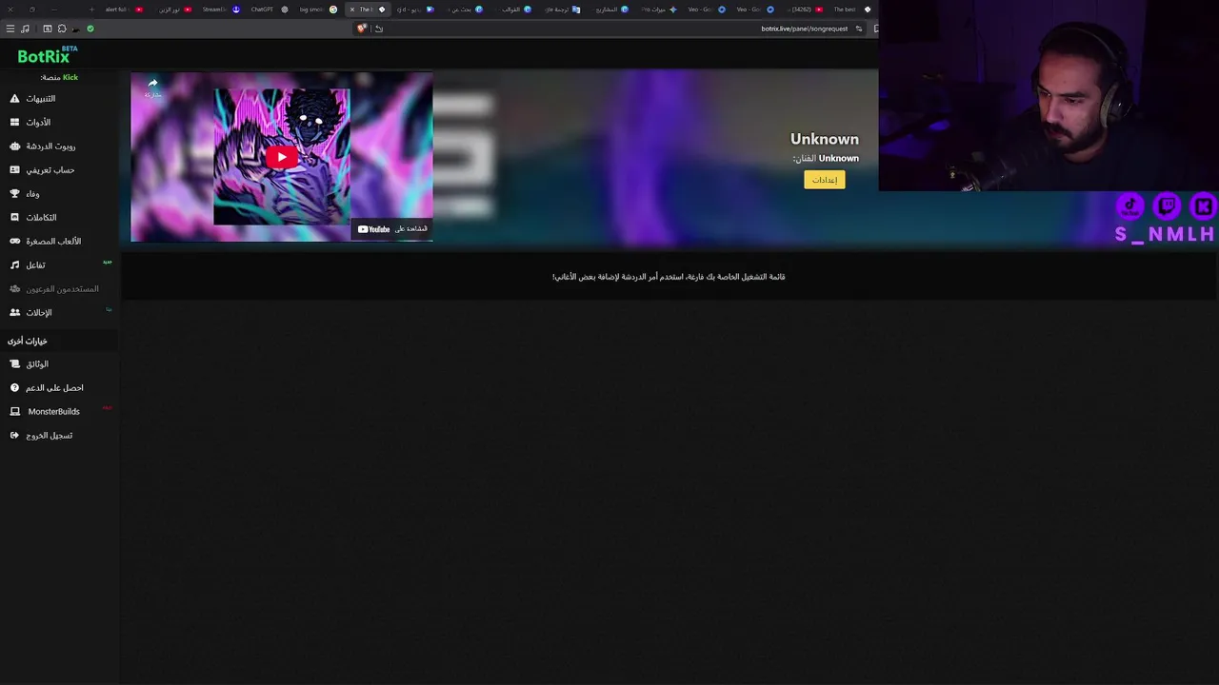Click the Twitch icon in stream overlay

click(1167, 205)
